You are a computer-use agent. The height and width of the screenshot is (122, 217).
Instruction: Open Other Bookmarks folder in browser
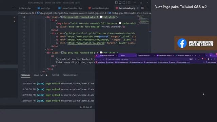(x=211, y=62)
